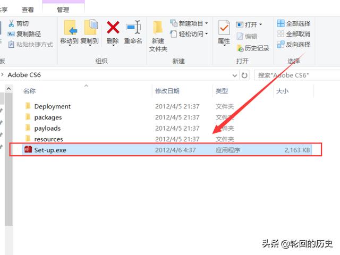340x255 pixels.
Task: Open the Properties (属性) dropdown arrow
Action: 224,45
